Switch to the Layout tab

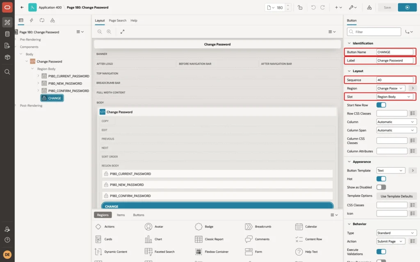pos(100,20)
